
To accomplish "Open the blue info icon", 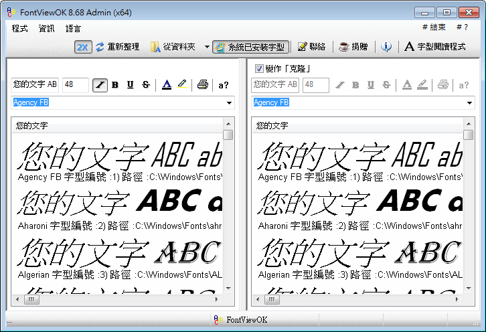I will tap(386, 47).
